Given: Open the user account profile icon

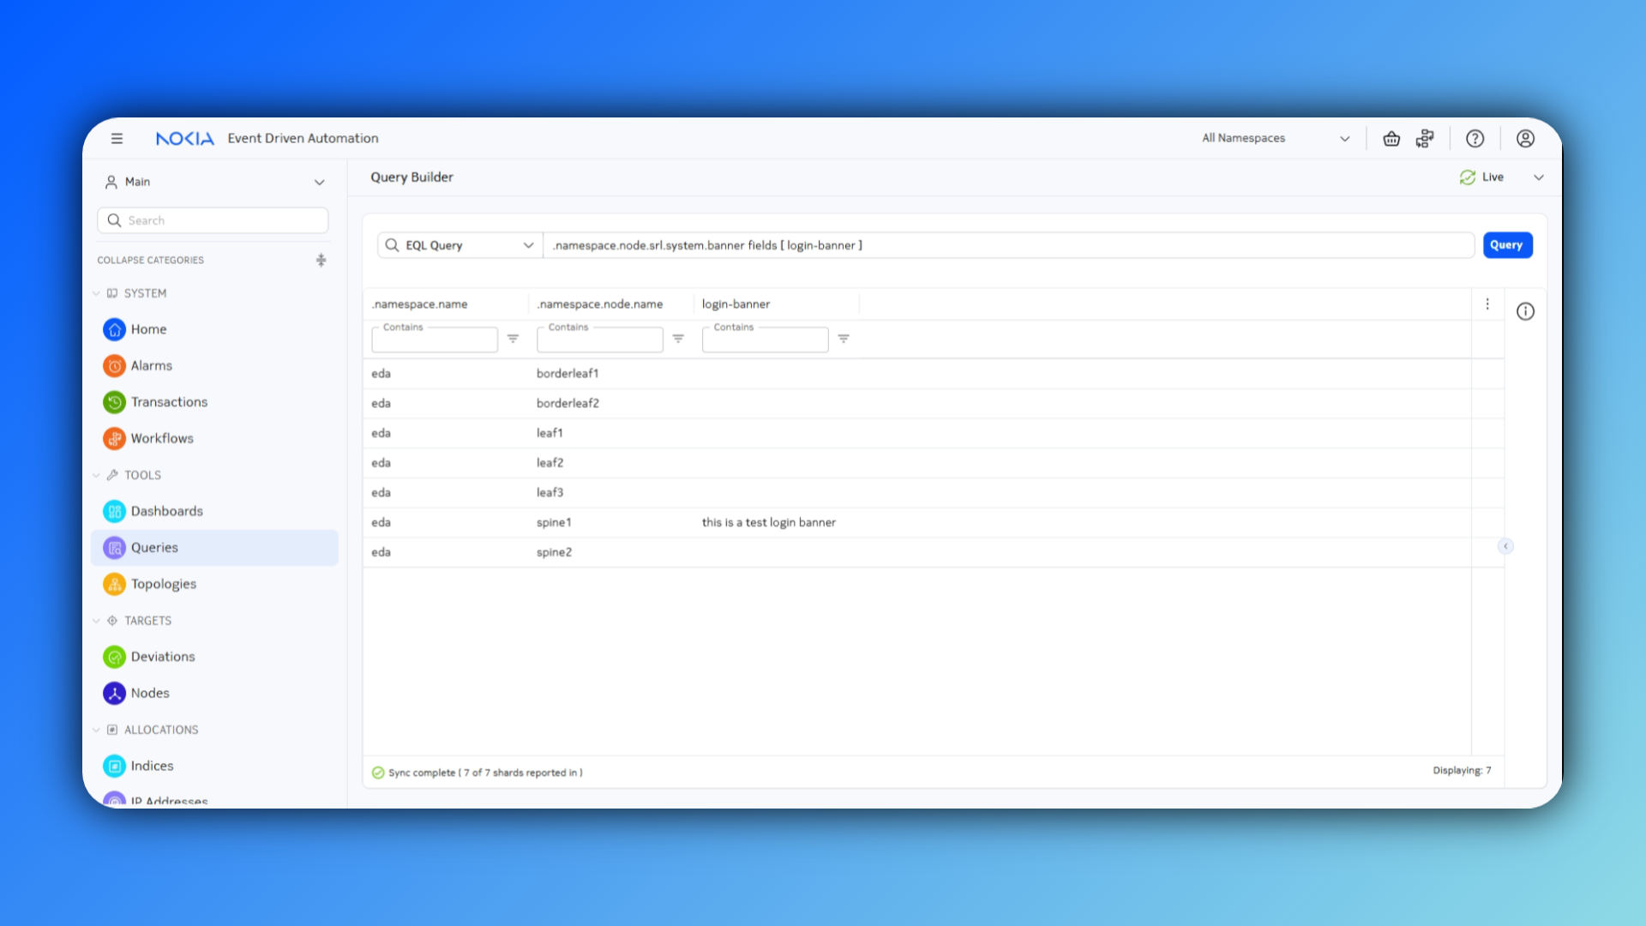Looking at the screenshot, I should point(1525,138).
